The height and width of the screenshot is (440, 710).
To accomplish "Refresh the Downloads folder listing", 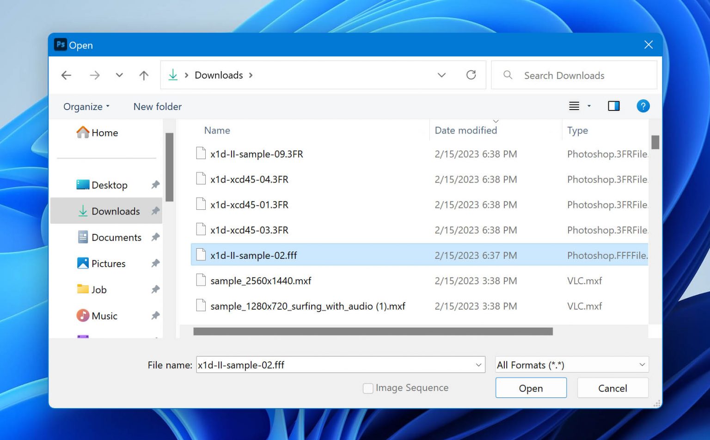I will (471, 75).
